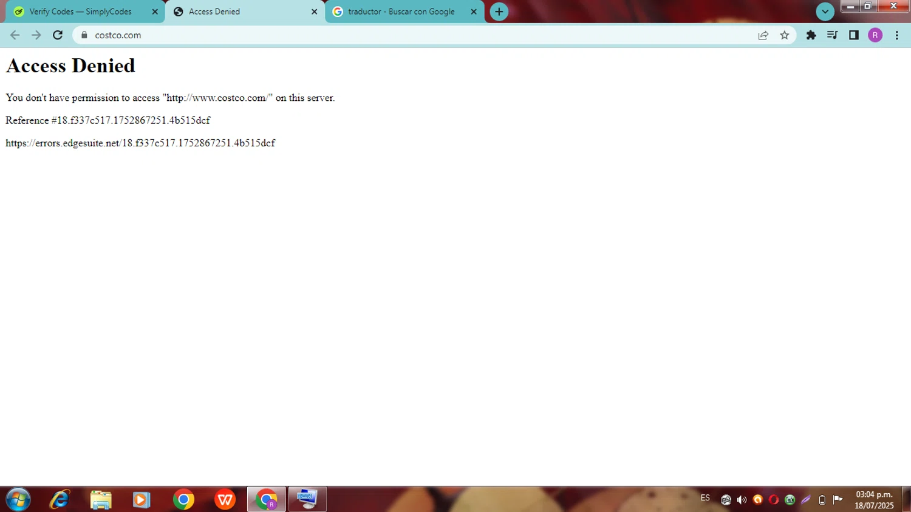Open the first Chrome taskbar icon

[x=183, y=500]
